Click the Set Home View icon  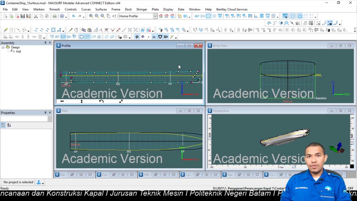tap(161, 16)
